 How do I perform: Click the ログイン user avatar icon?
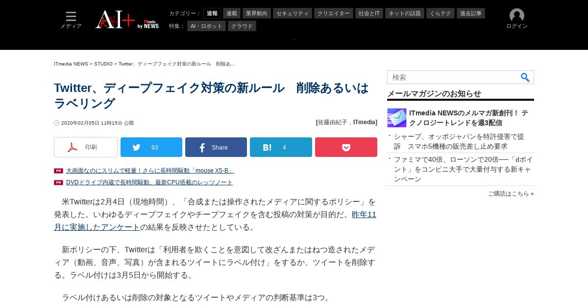(517, 16)
